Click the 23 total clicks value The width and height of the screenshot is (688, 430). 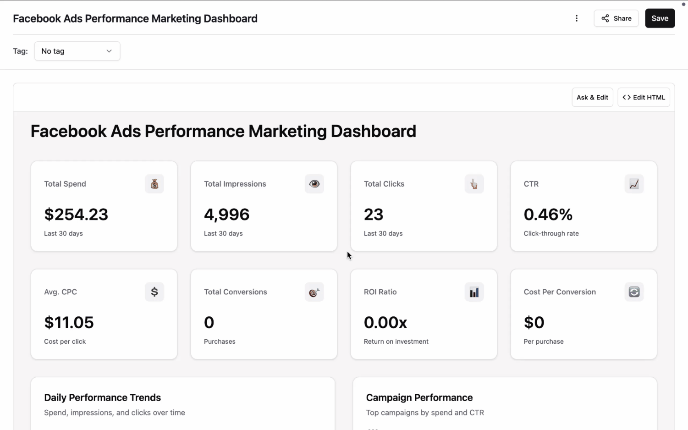[x=374, y=214]
